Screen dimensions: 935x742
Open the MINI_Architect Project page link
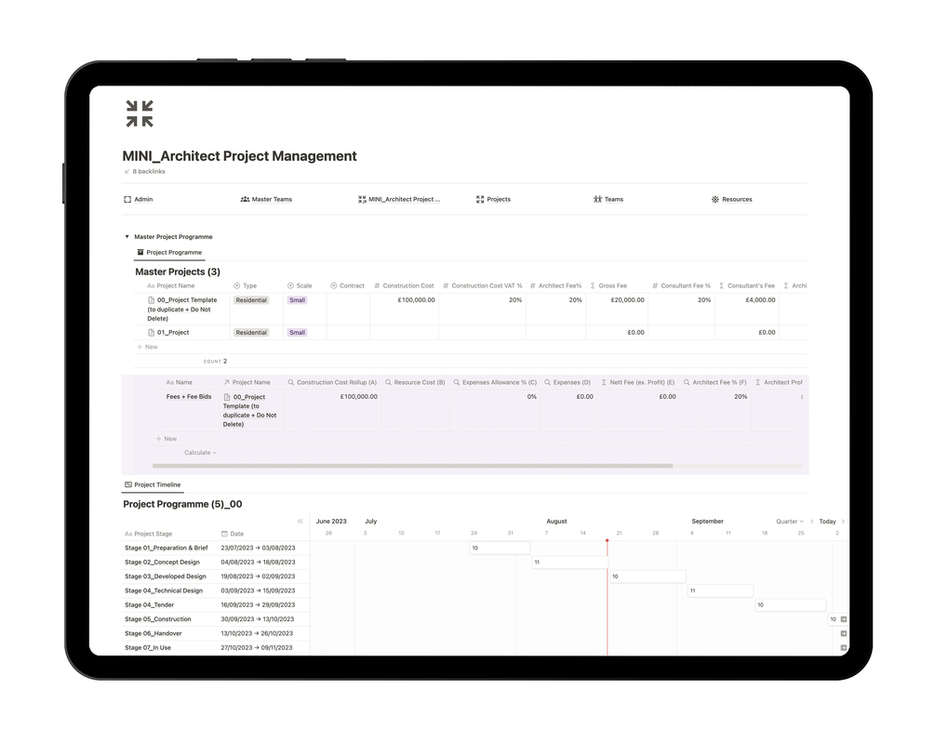point(399,200)
